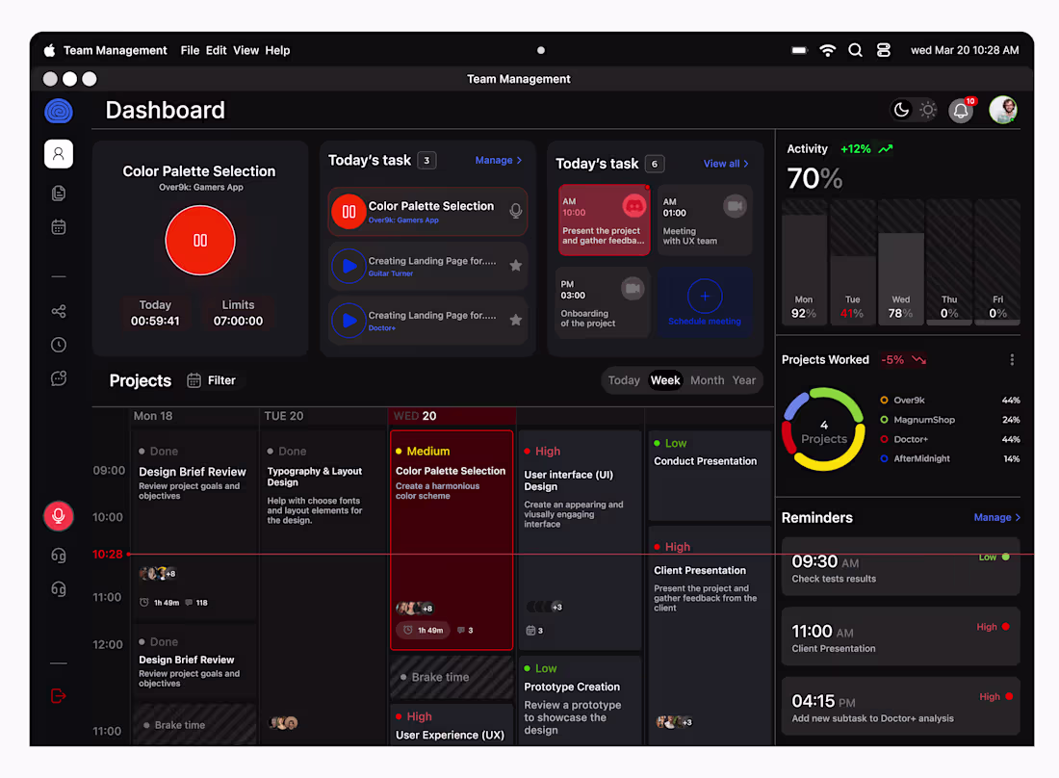Open notifications bell with 10 badge
This screenshot has width=1059, height=778.
tap(962, 110)
